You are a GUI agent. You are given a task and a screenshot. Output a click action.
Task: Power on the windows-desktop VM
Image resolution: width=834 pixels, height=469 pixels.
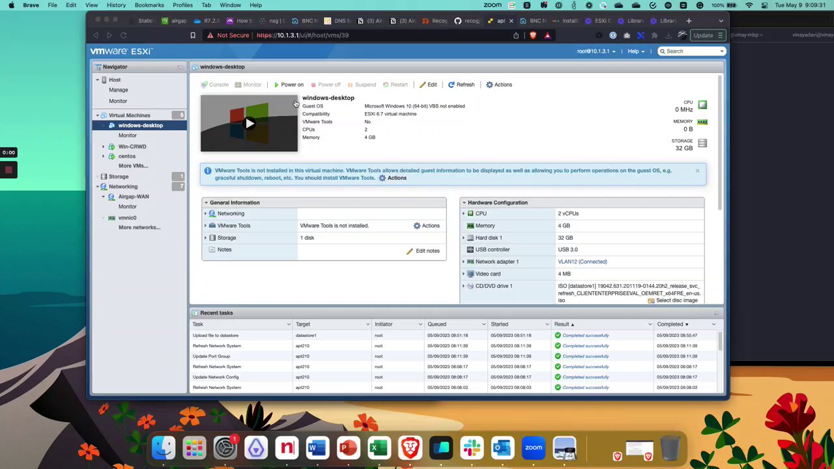tap(289, 85)
